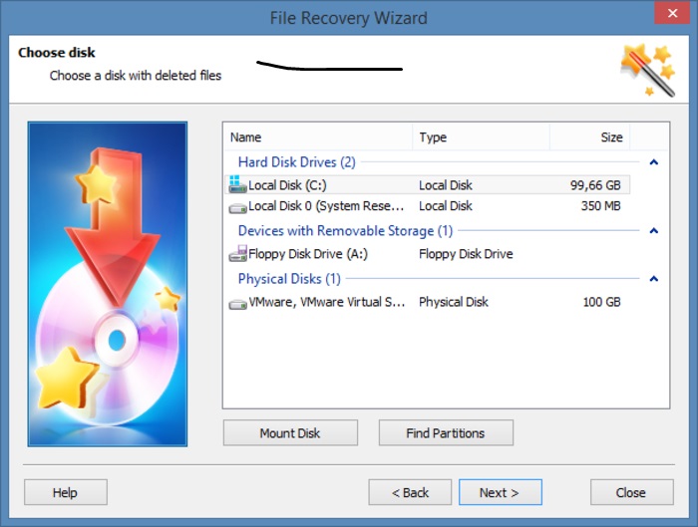Viewport: 698px width, 527px height.
Task: Close the File Recovery Wizard window
Action: pos(673,13)
